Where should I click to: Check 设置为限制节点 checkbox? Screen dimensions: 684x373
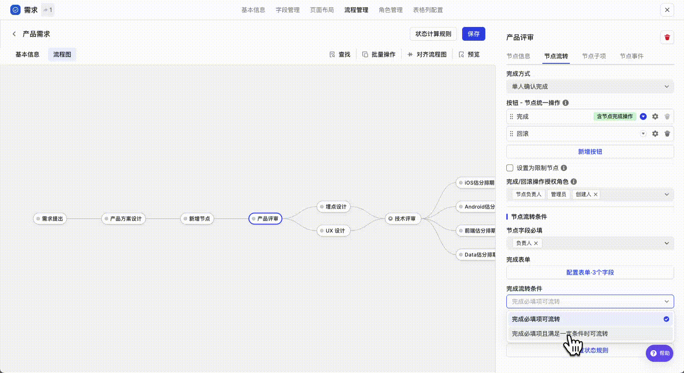pos(510,168)
